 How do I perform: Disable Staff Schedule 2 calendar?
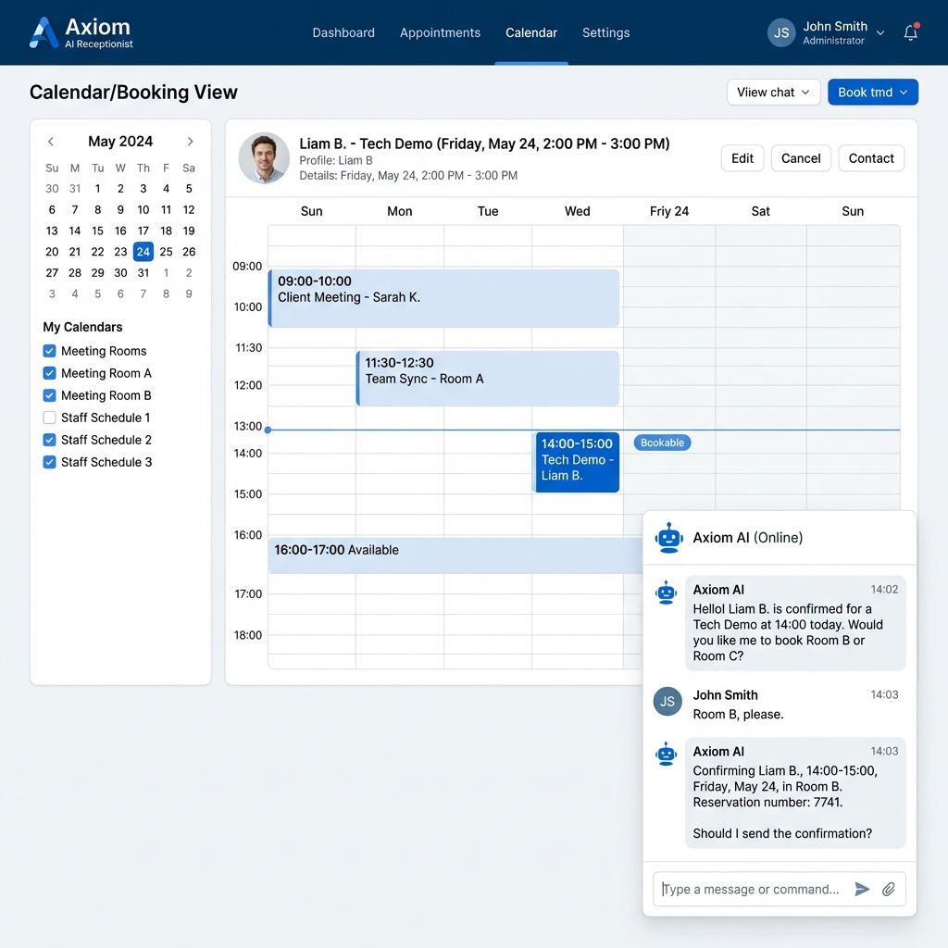pos(50,440)
